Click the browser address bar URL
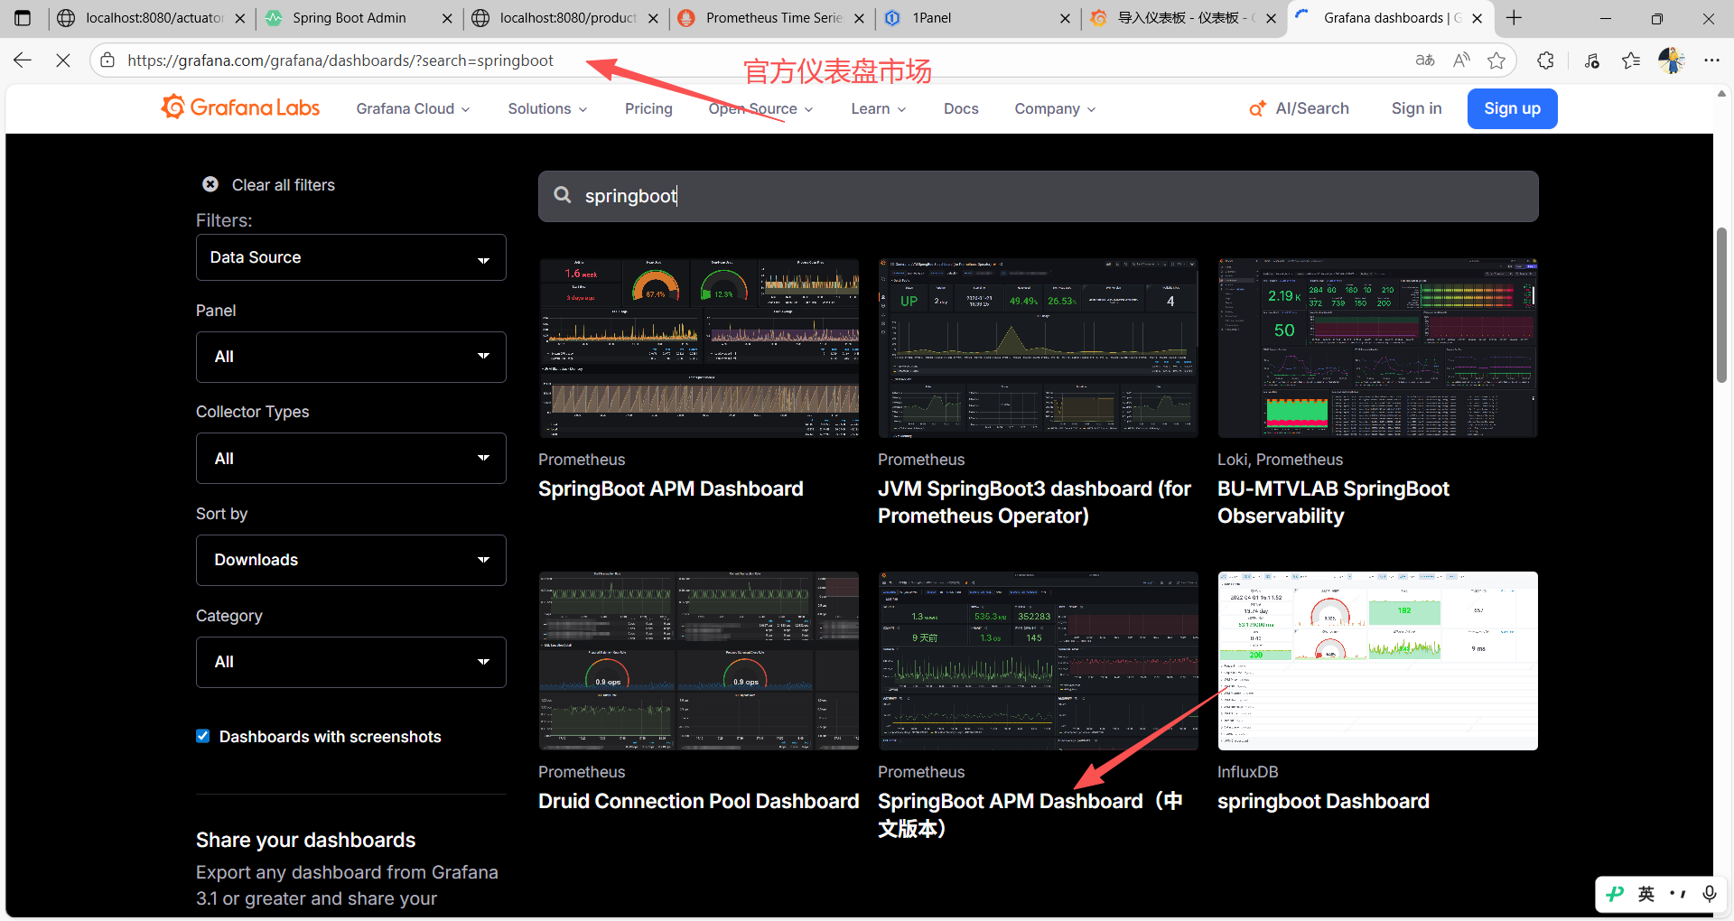Viewport: 1734px width, 921px height. (340, 60)
